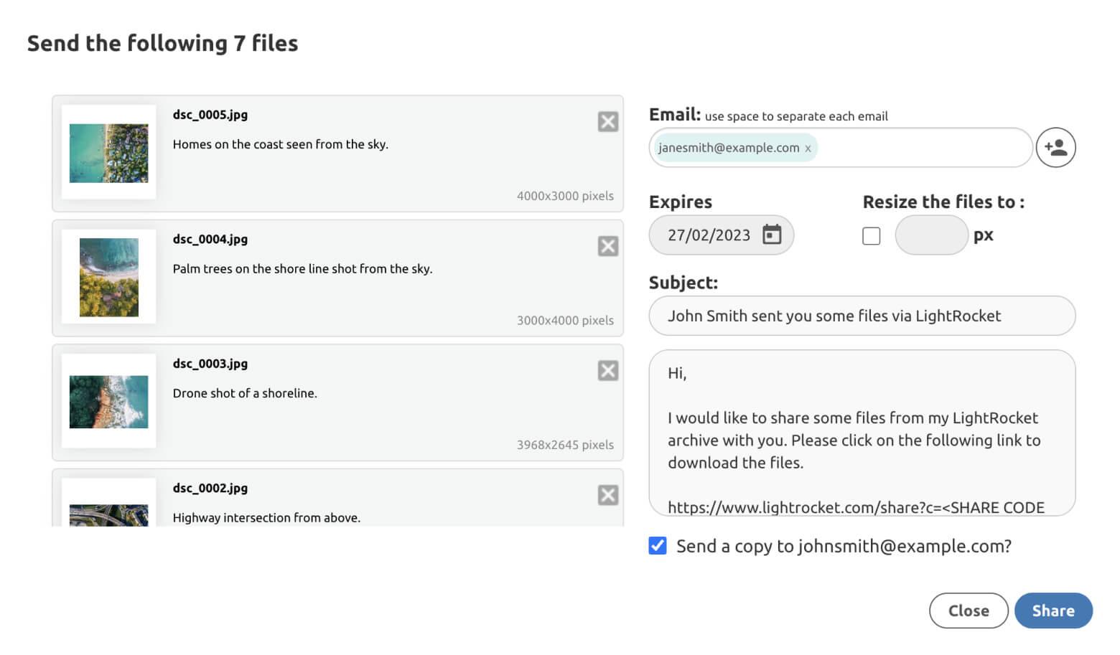This screenshot has width=1120, height=655.
Task: Enable the resize files checkbox
Action: pyautogui.click(x=871, y=236)
